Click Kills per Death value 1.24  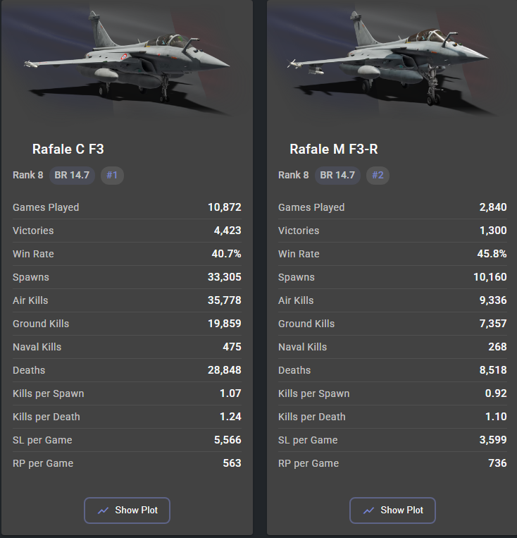pos(230,417)
